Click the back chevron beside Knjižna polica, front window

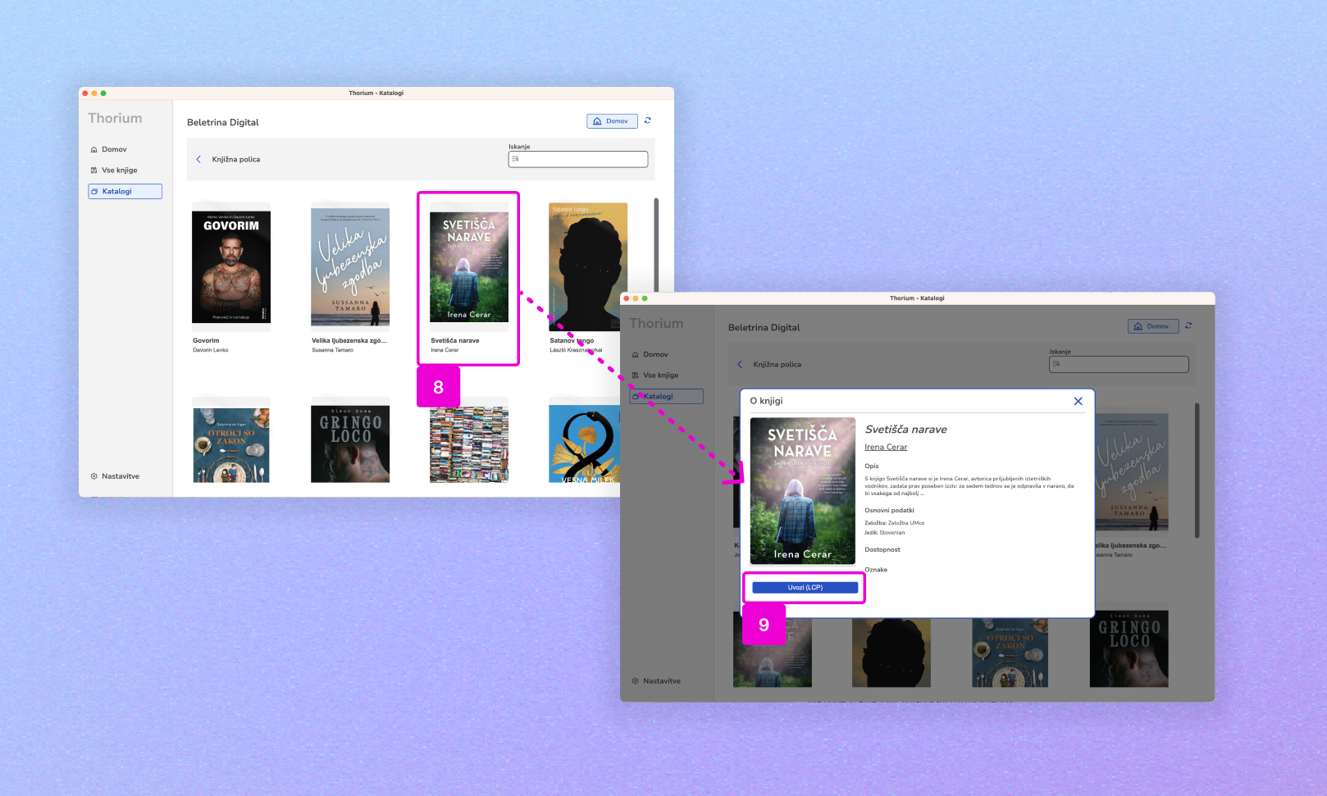[x=740, y=364]
